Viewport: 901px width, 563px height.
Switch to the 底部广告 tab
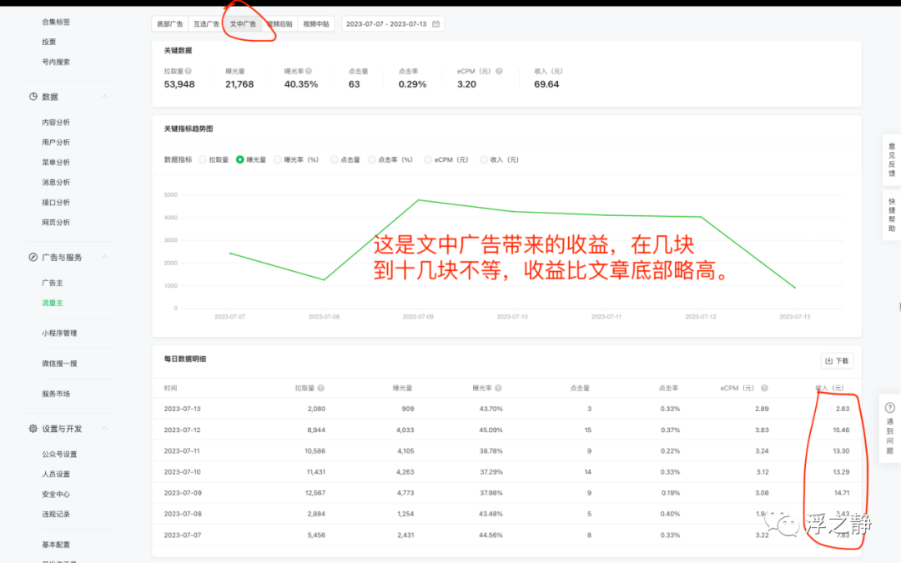coord(170,24)
